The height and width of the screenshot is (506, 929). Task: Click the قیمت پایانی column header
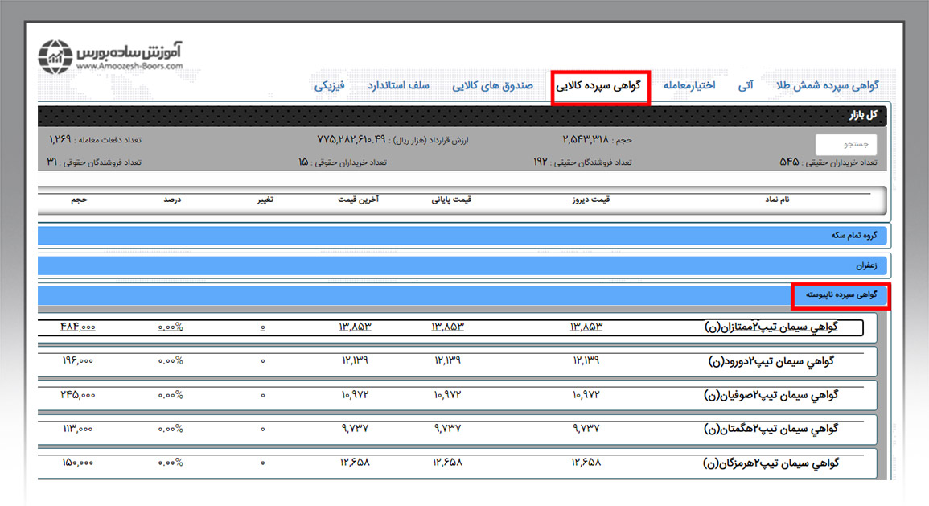tap(451, 200)
